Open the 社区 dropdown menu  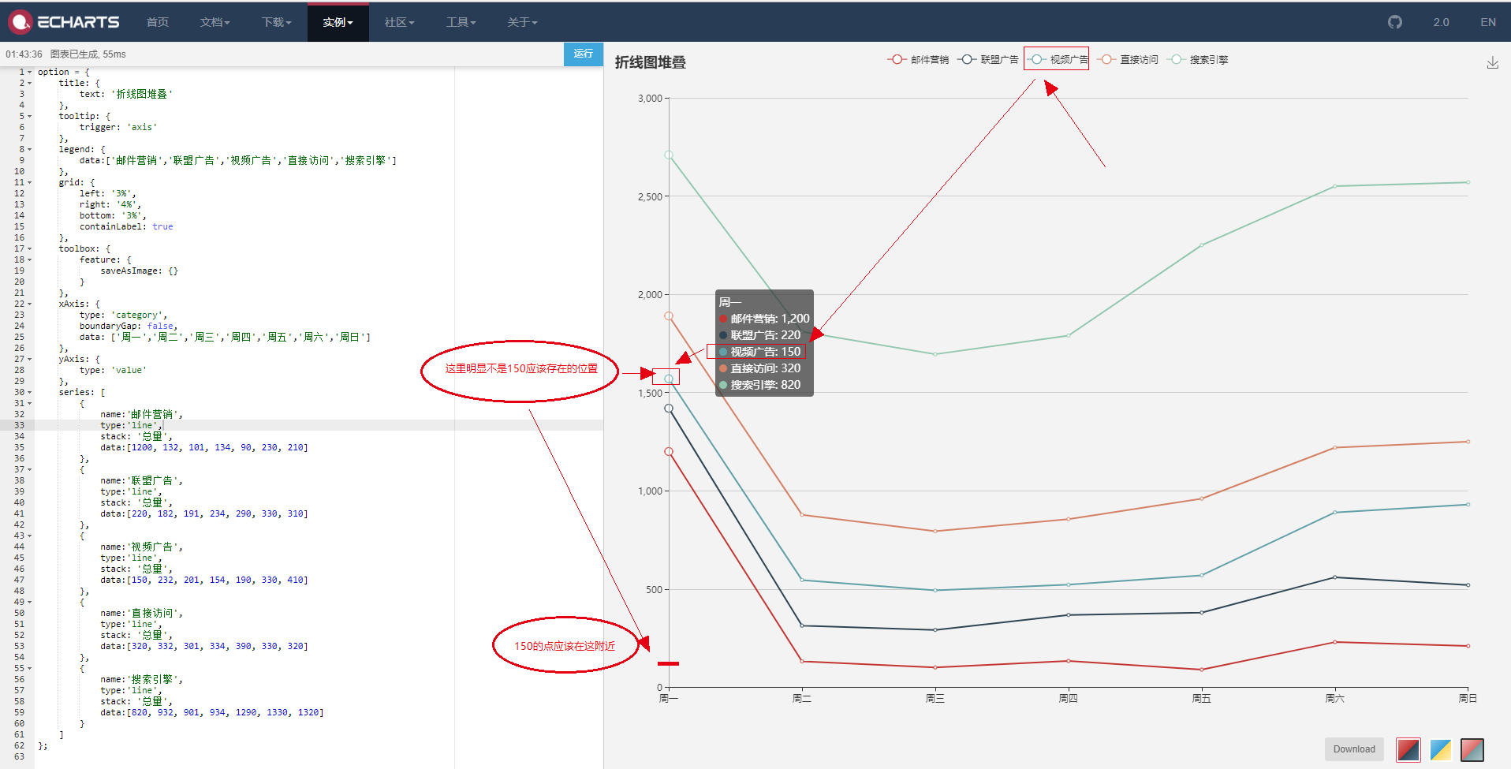click(x=399, y=22)
